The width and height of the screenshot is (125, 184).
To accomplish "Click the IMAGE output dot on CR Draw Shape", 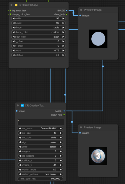I will pyautogui.click(x=67, y=11).
